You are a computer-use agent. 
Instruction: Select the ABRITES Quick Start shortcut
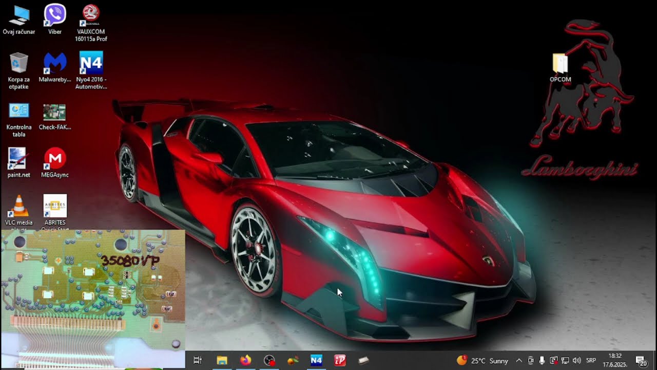pos(55,212)
